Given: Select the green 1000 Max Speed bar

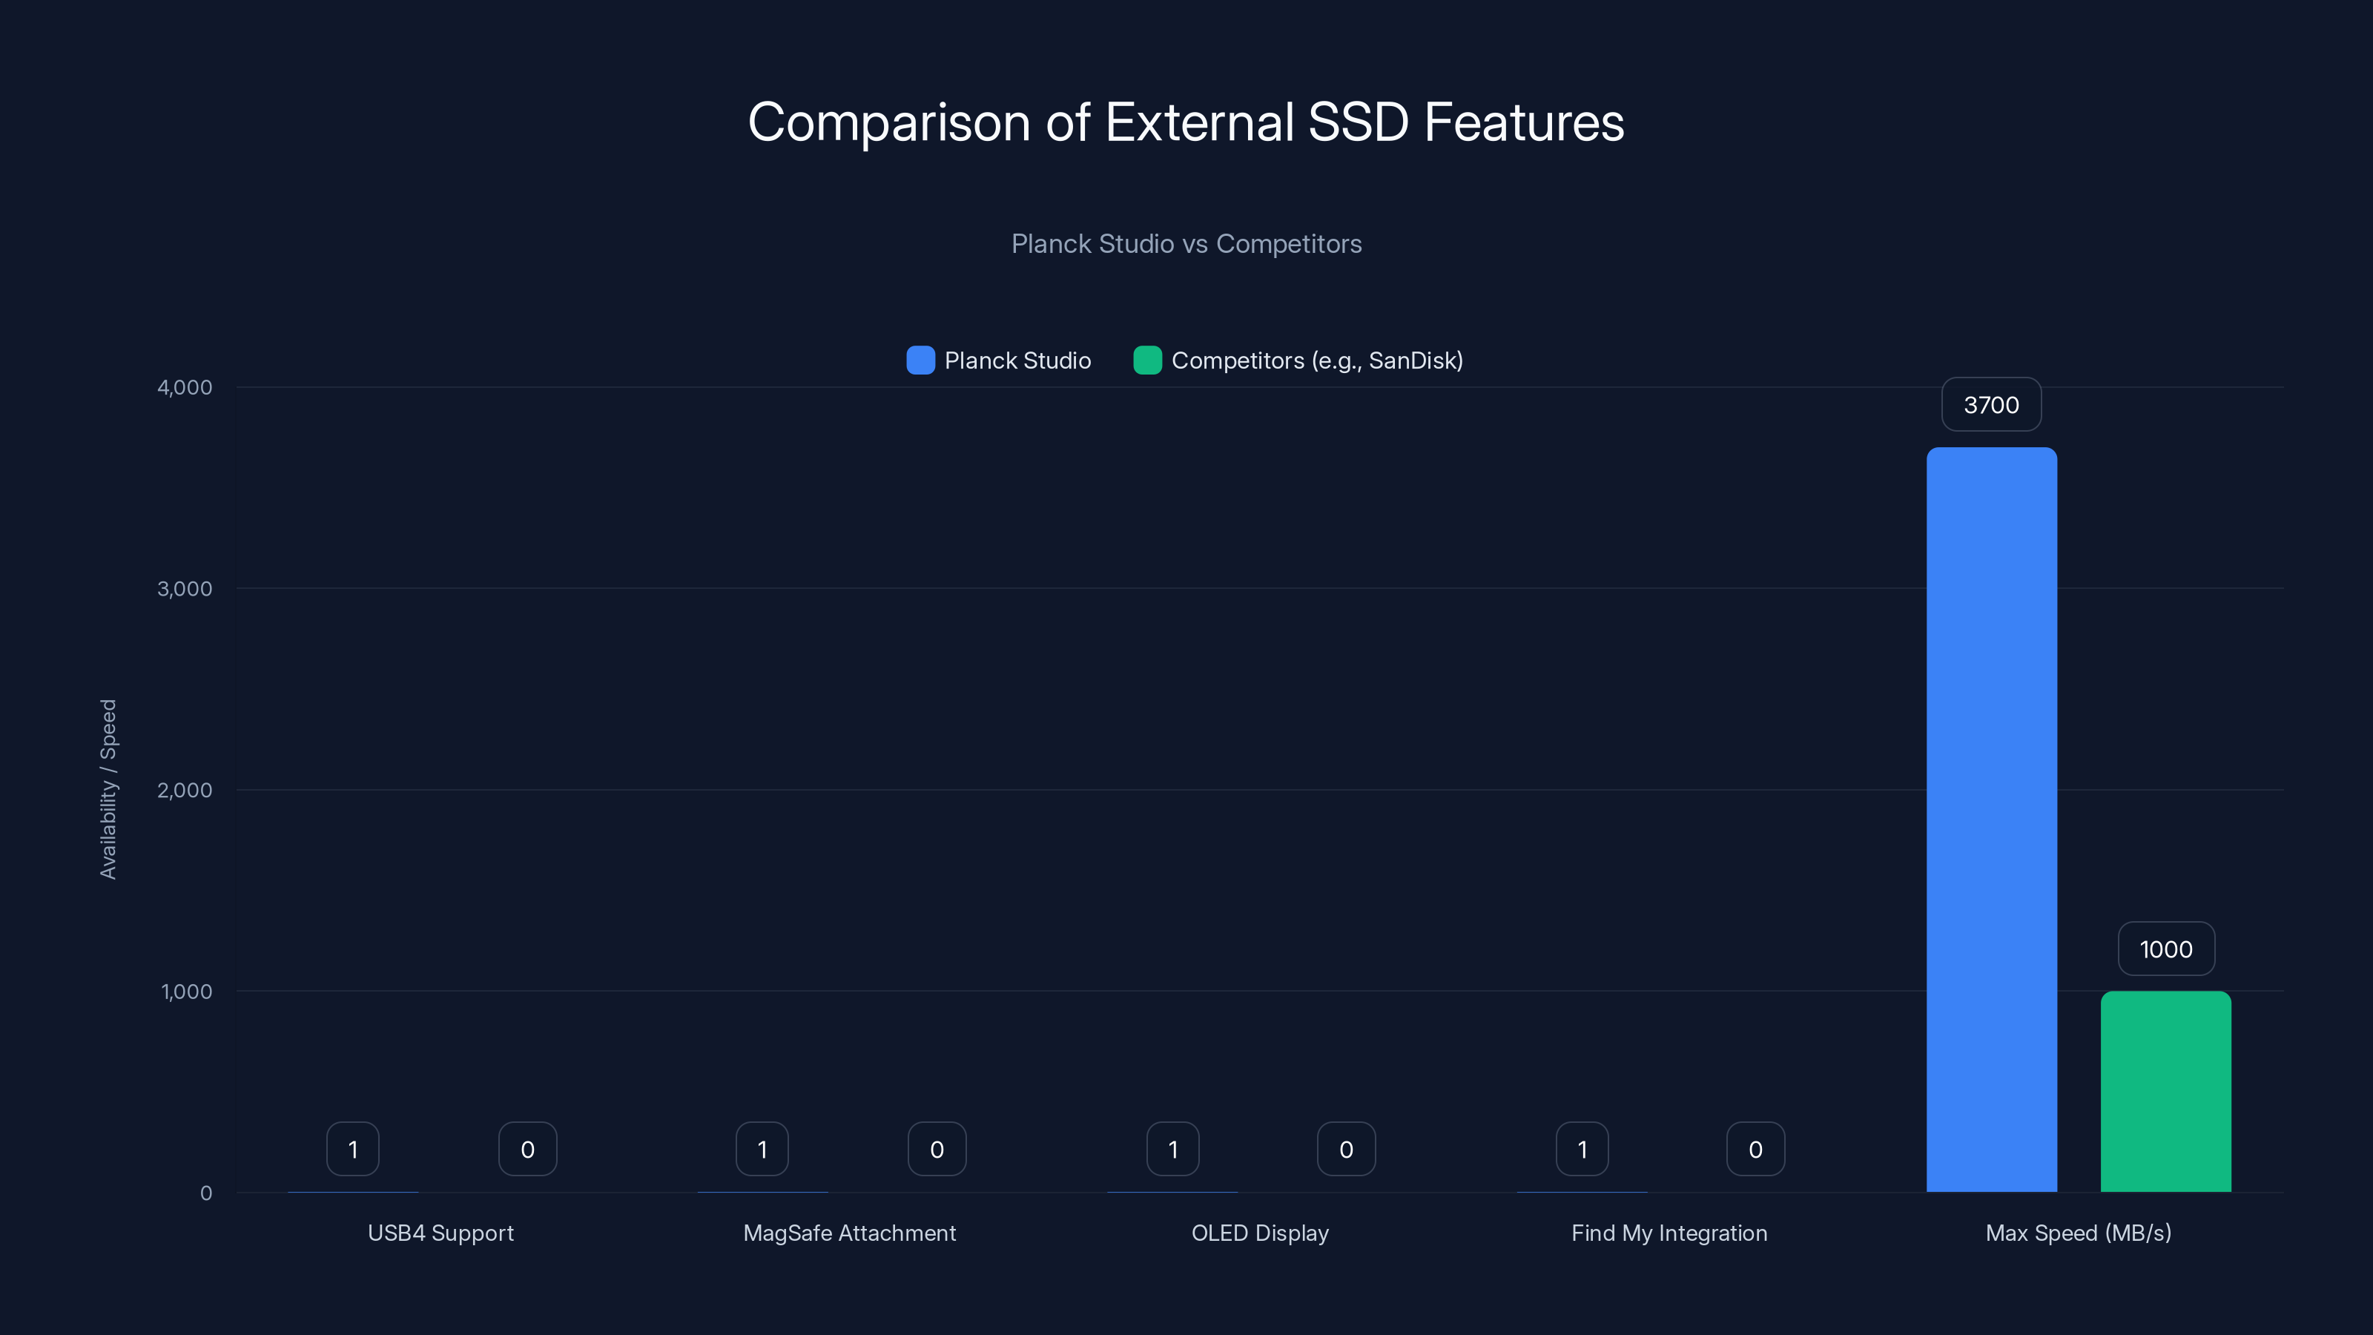Looking at the screenshot, I should pos(2167,1087).
